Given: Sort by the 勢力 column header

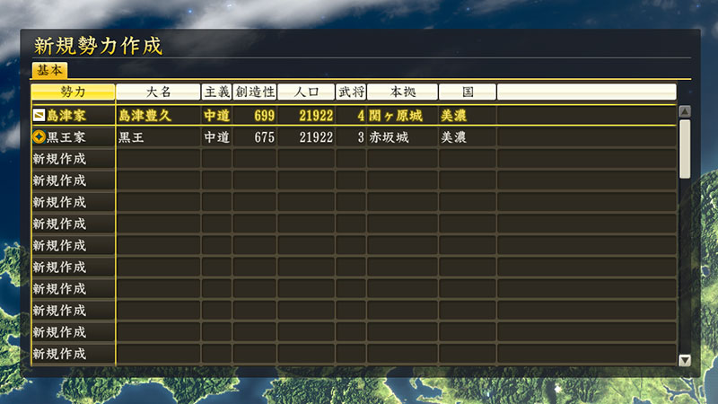Looking at the screenshot, I should click(x=74, y=92).
